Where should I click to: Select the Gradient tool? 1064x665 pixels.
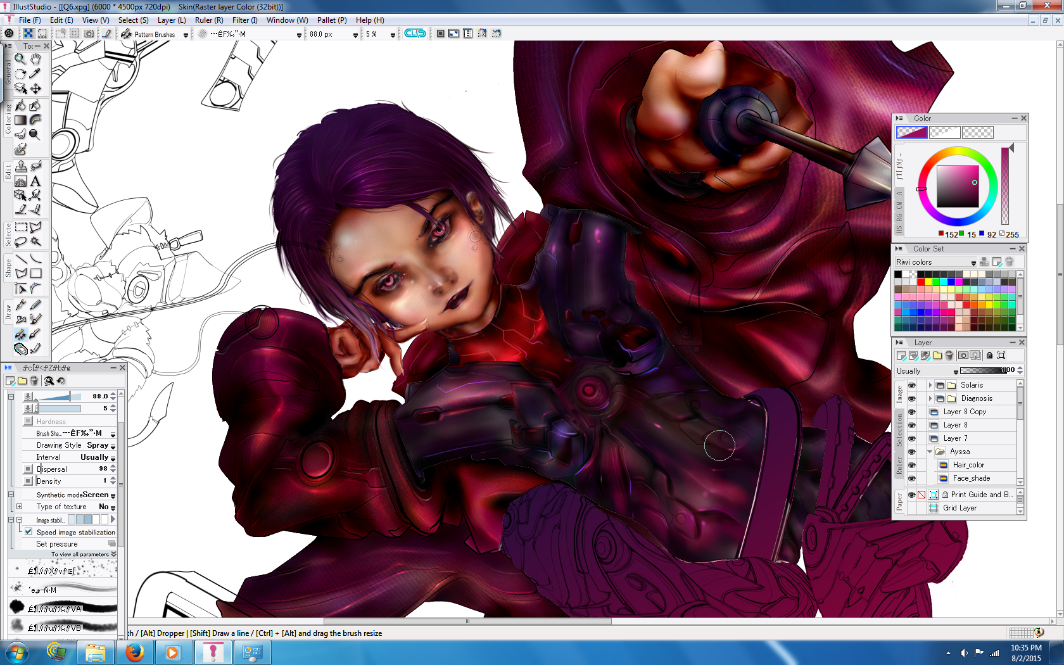[x=20, y=120]
